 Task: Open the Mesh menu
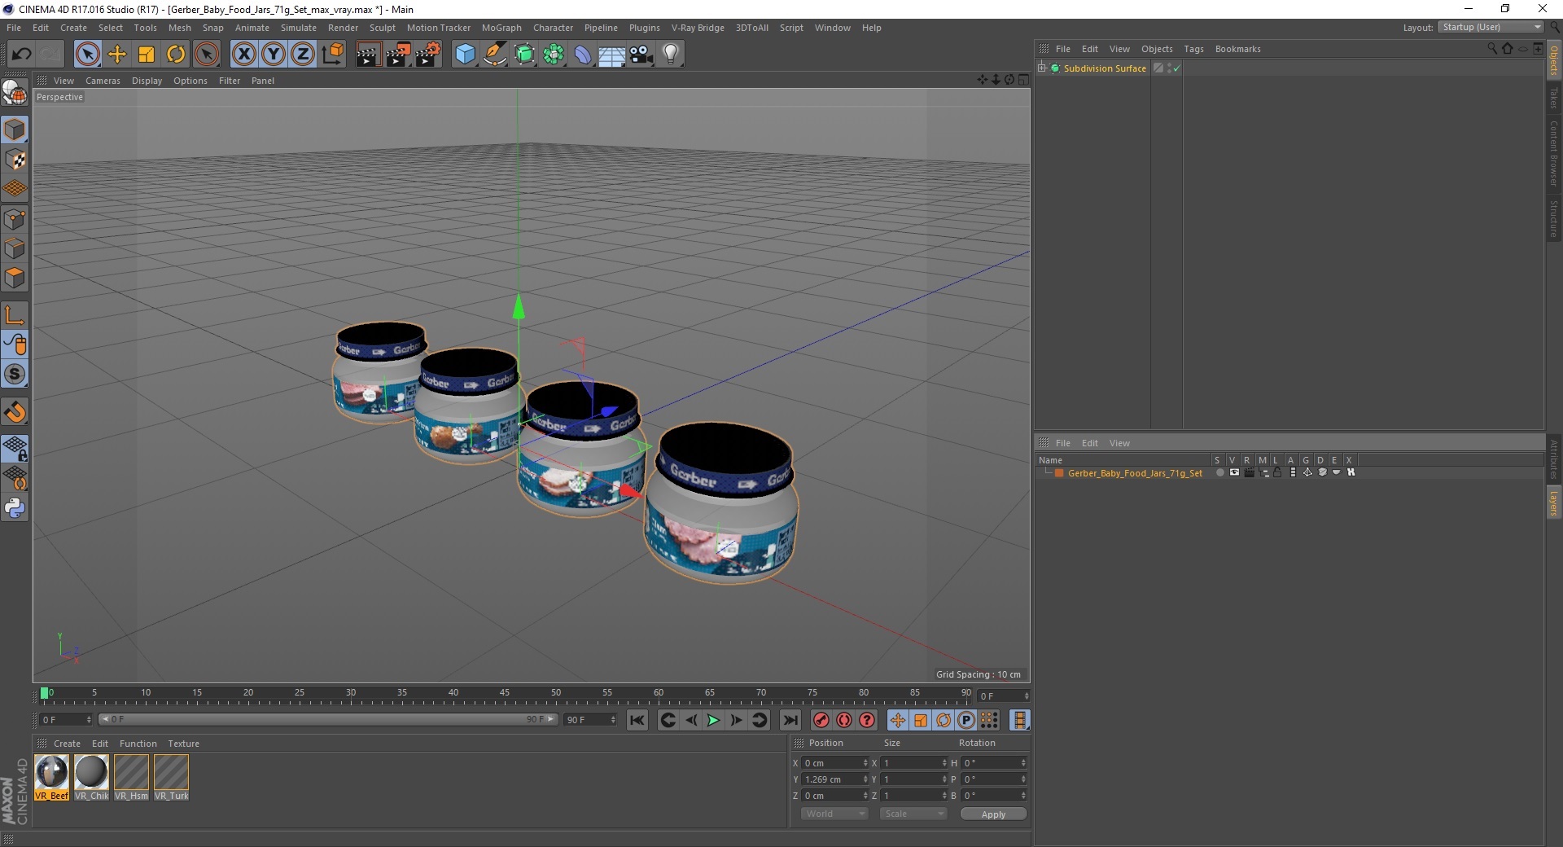pos(179,28)
